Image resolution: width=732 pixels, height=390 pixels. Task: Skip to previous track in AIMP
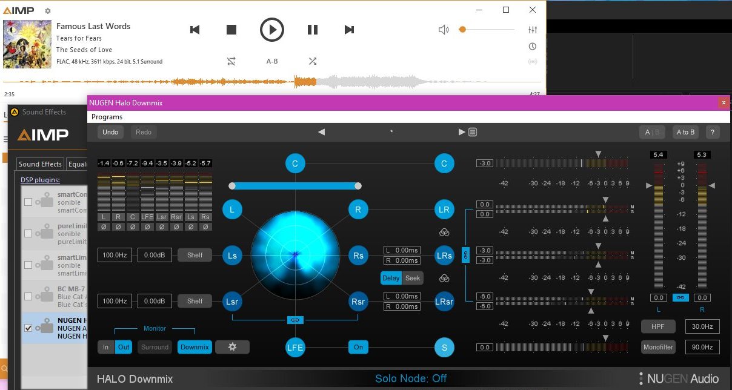pos(195,29)
